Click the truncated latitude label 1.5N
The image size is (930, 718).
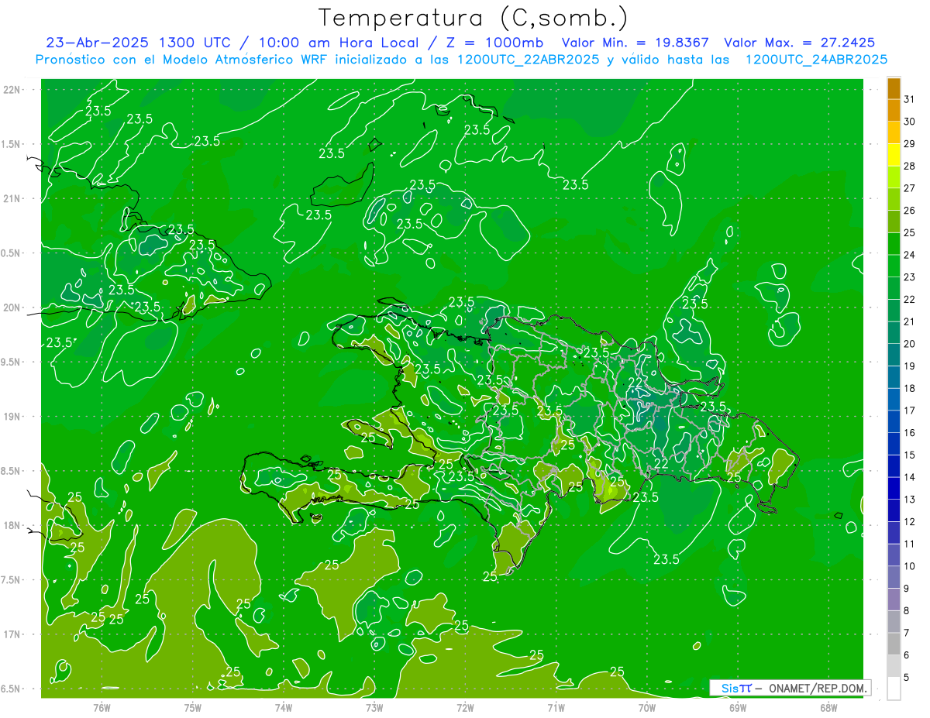point(12,144)
